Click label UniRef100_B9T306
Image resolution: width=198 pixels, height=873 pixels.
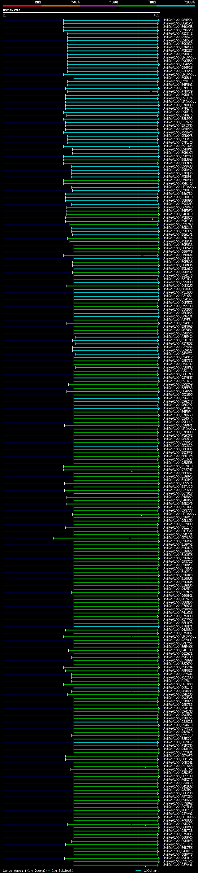177,146
